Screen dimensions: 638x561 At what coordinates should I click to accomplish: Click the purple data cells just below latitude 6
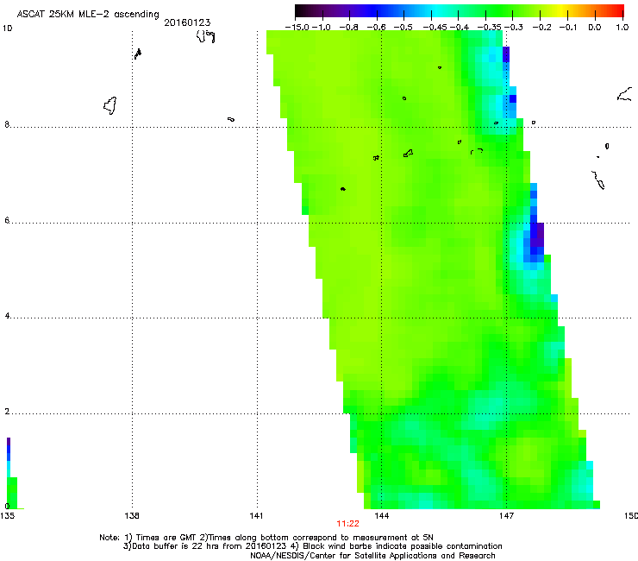coord(537,235)
